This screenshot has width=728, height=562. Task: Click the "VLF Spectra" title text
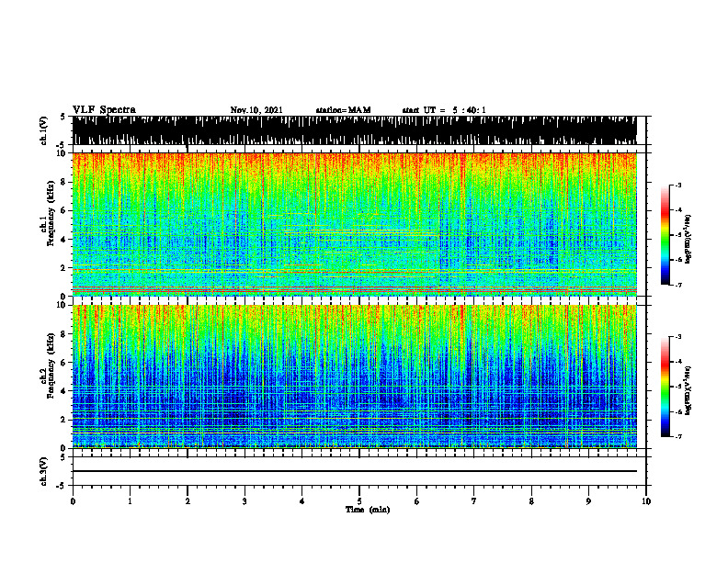coord(104,110)
